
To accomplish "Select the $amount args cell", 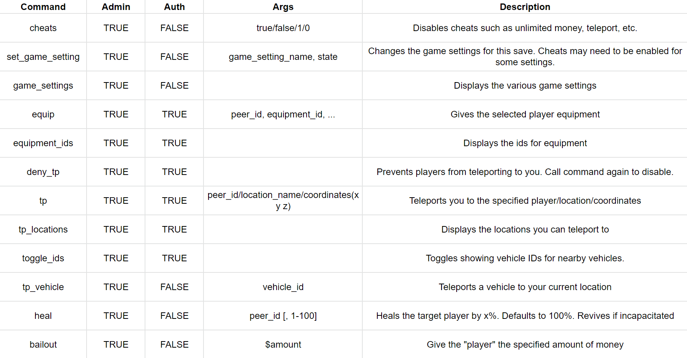I will (283, 345).
